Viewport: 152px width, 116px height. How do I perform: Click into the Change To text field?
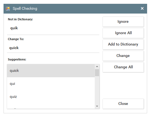53,48
